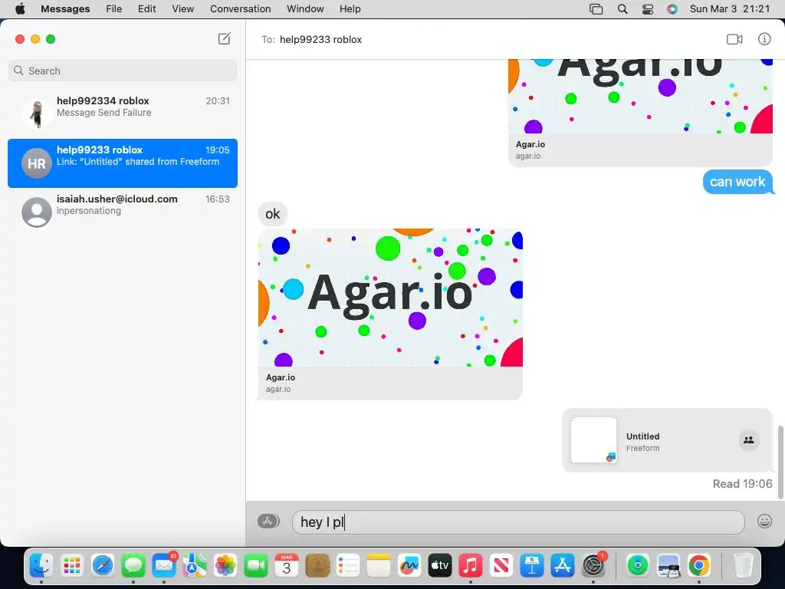Open Maps from the Dock

point(194,565)
